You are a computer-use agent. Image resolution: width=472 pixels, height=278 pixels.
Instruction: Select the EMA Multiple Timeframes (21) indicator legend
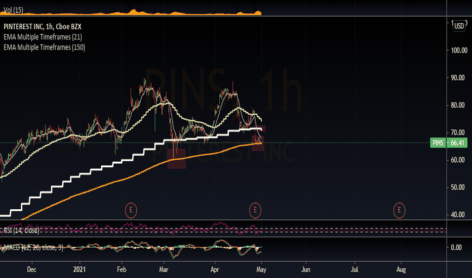(x=43, y=37)
